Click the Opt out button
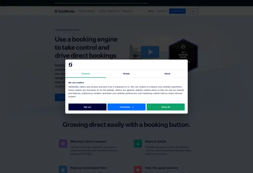 pos(88,107)
